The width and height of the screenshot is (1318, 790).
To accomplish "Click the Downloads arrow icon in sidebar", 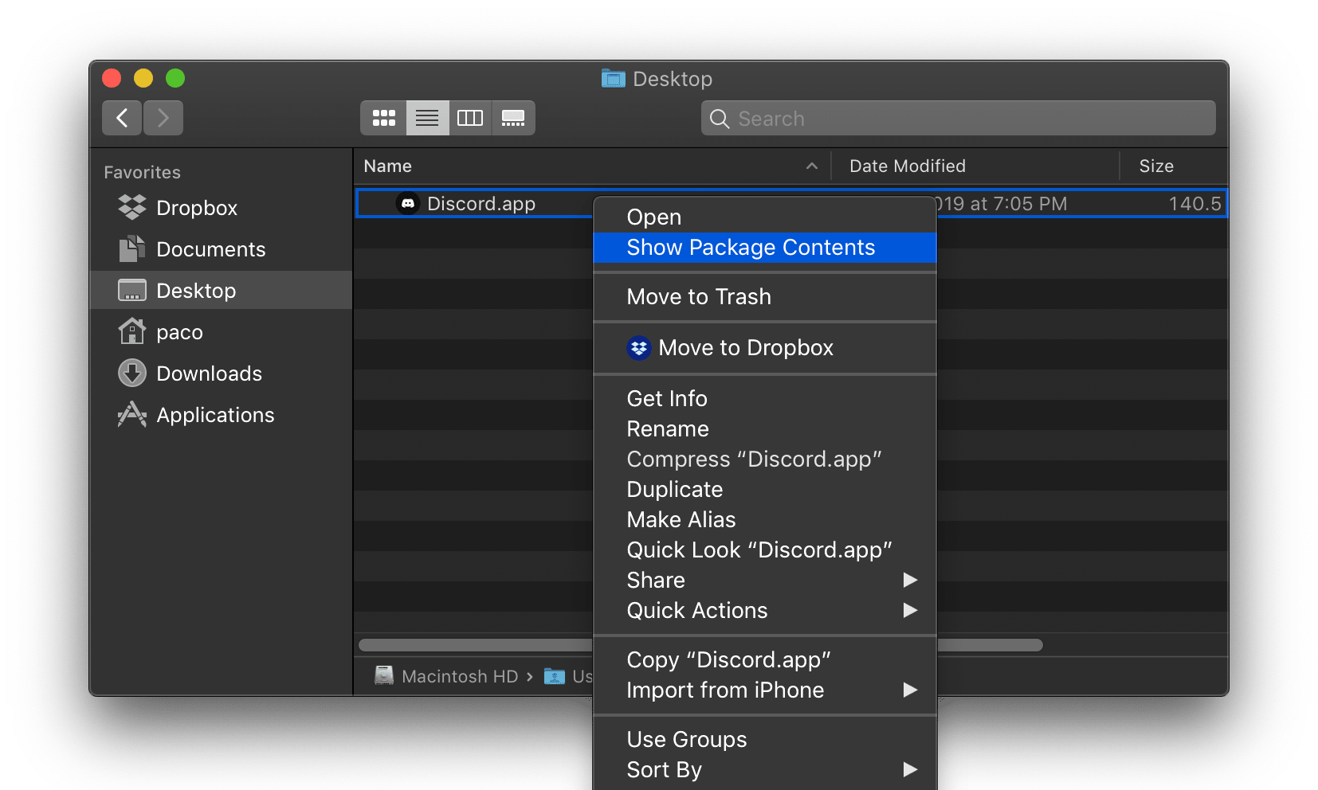I will coord(132,373).
